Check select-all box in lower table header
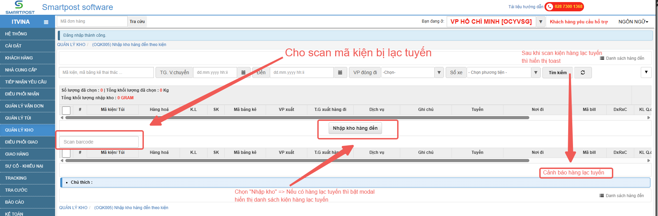The image size is (658, 216). [66, 153]
